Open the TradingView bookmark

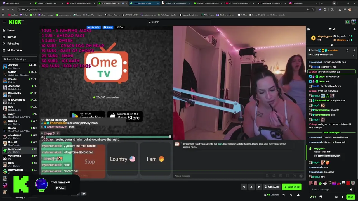(x=92, y=15)
